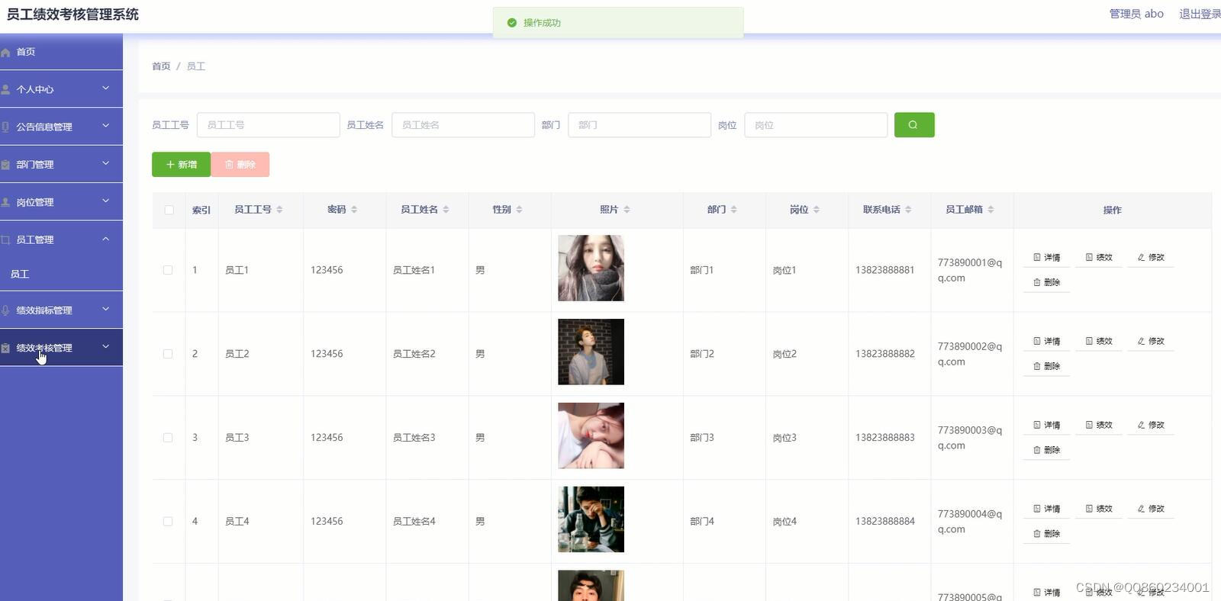Click the pink 删除 batch delete button

(240, 165)
